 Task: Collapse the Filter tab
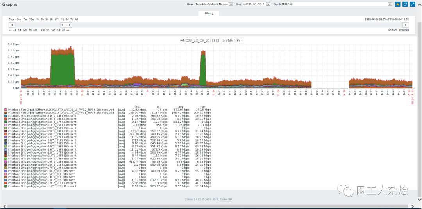point(209,13)
